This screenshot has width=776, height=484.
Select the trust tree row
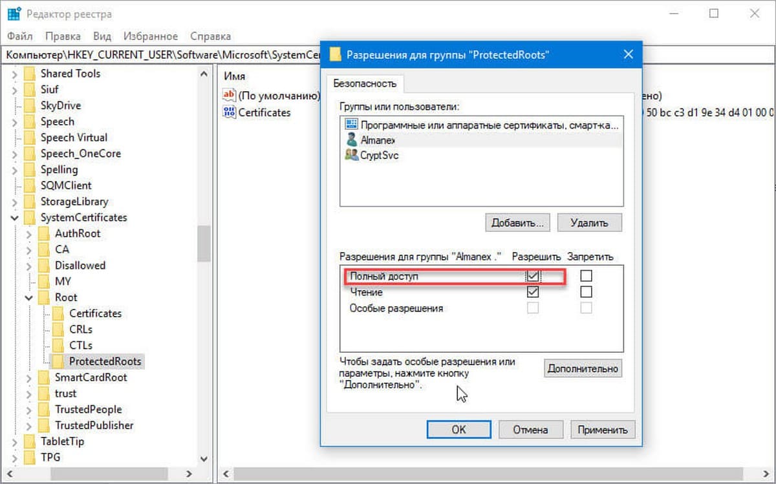coord(65,394)
